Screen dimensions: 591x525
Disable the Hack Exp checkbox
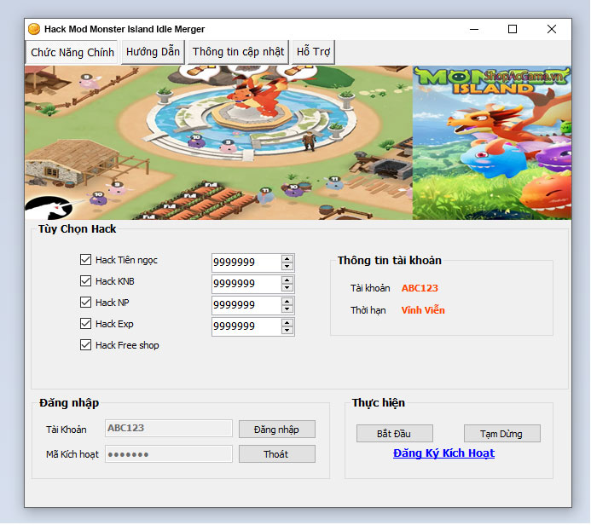(85, 324)
